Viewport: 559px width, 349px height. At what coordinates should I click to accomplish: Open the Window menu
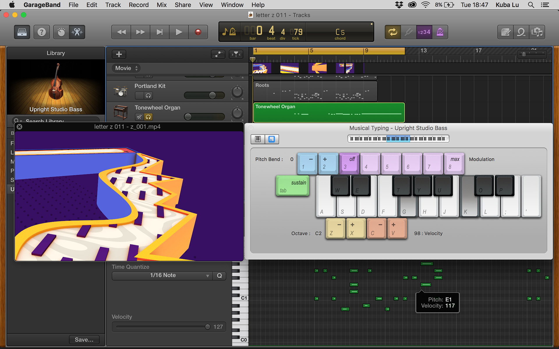pos(232,5)
